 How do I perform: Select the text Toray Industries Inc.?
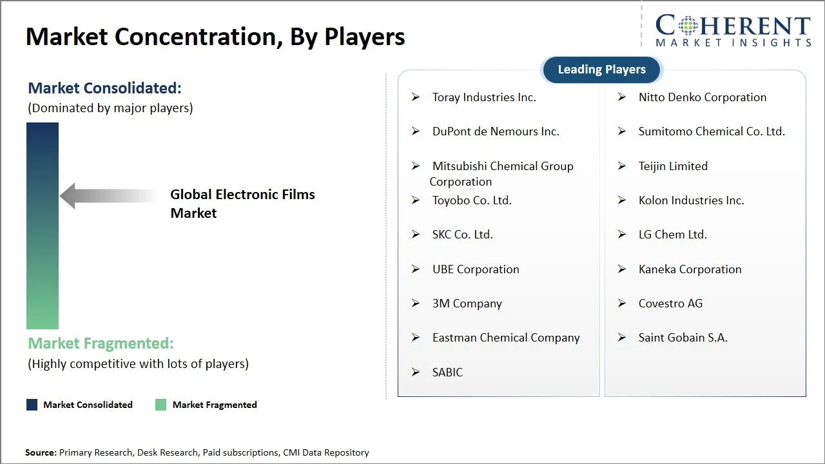tap(484, 97)
